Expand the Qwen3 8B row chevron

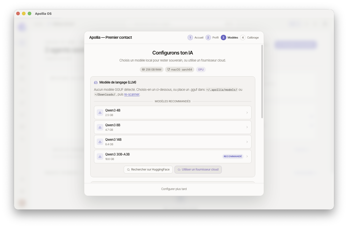247,127
